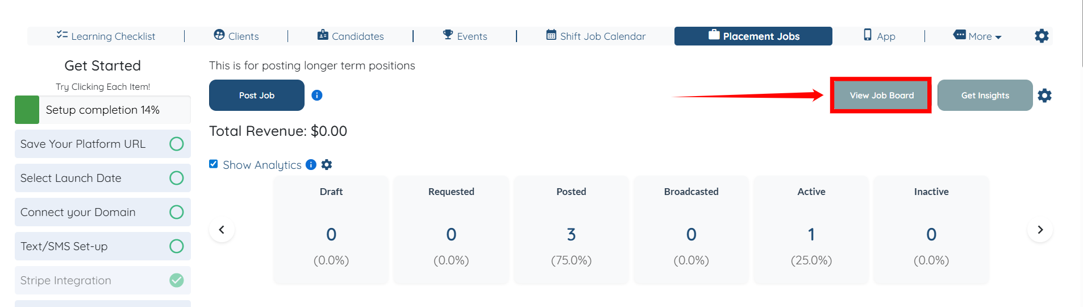Image resolution: width=1083 pixels, height=307 pixels.
Task: Click the Events trophy icon
Action: (448, 35)
